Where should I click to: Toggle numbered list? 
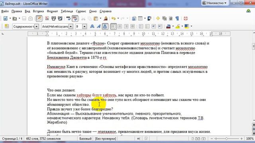tap(141, 26)
